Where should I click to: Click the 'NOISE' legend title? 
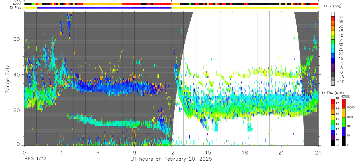[x=345, y=96]
